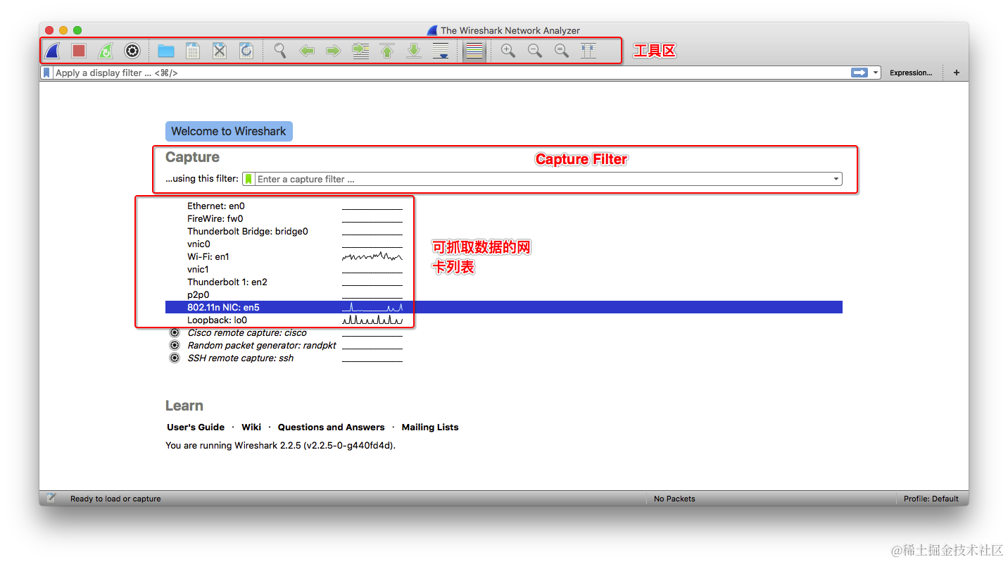Open settings gear beside Random packet generator

[175, 345]
